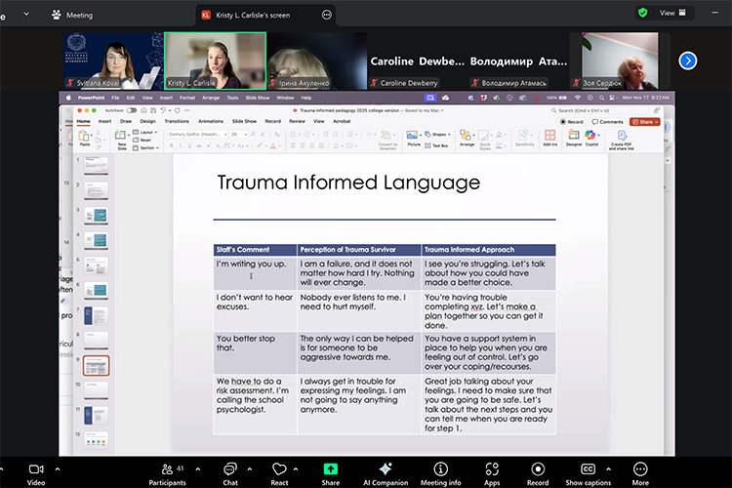This screenshot has height=488, width=732.
Task: Toggle the Video camera on or off
Action: 36,470
